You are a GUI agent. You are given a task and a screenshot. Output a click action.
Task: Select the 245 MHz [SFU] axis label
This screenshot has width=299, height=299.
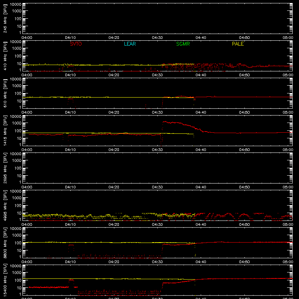[5, 18]
